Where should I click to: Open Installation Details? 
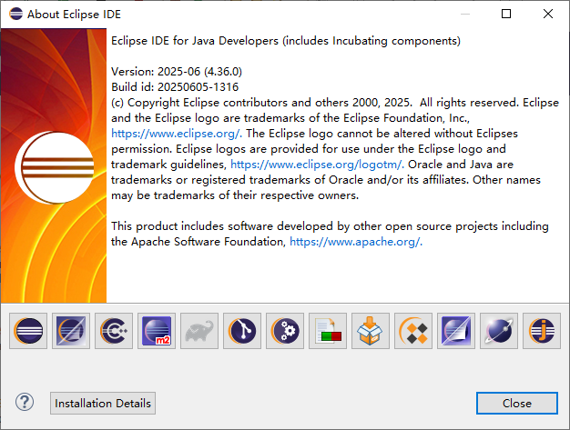(x=103, y=403)
